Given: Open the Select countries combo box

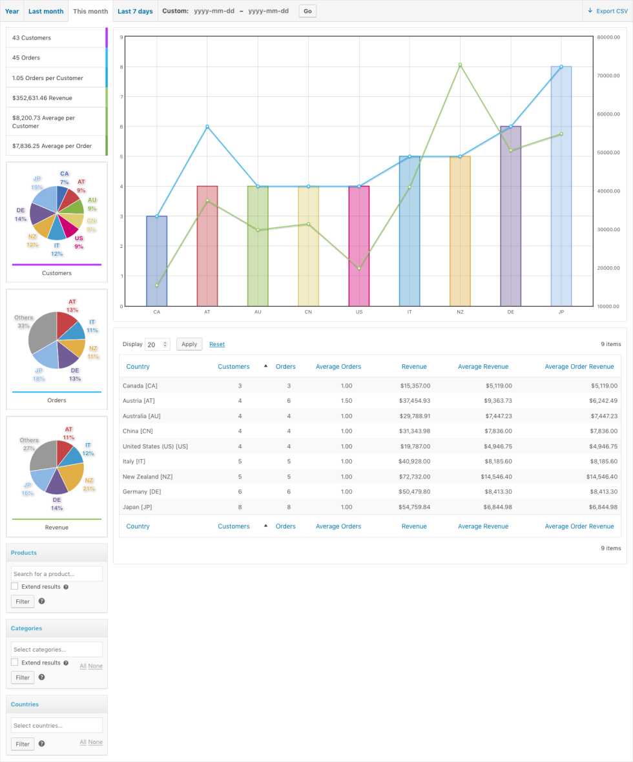Looking at the screenshot, I should tap(56, 725).
